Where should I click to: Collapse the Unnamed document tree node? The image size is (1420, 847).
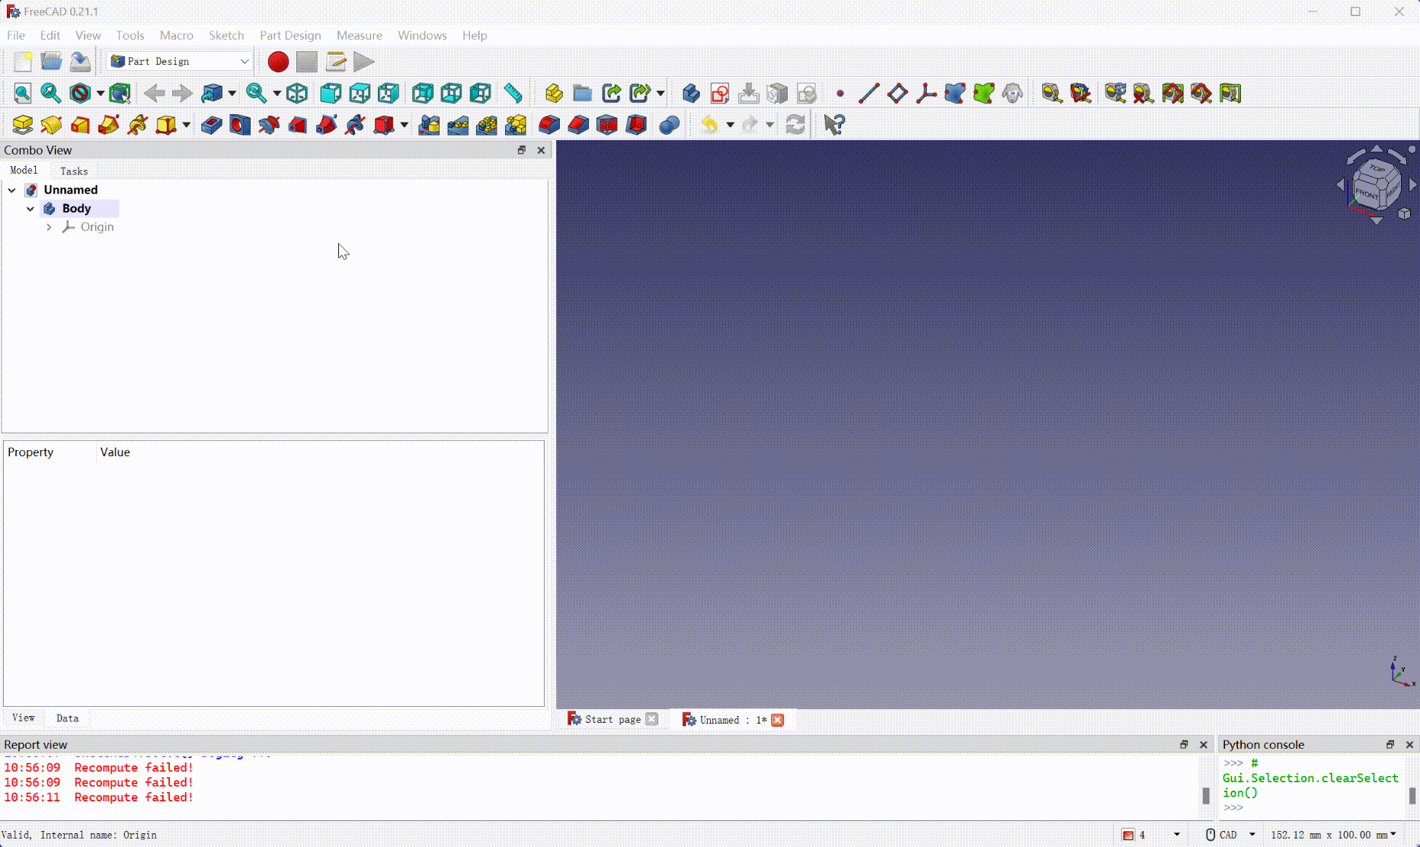pyautogui.click(x=12, y=190)
